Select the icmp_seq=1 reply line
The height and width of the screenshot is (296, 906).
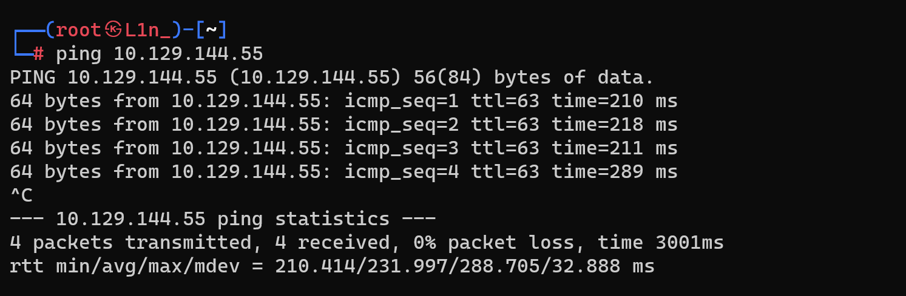point(343,101)
